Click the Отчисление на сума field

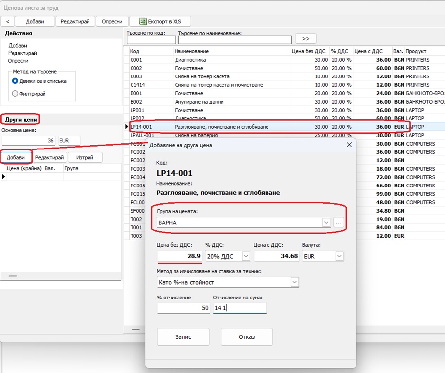click(x=239, y=308)
